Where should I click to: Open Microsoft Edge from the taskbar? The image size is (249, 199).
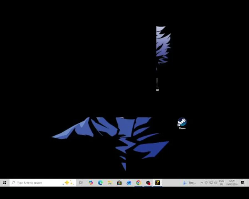click(100, 183)
